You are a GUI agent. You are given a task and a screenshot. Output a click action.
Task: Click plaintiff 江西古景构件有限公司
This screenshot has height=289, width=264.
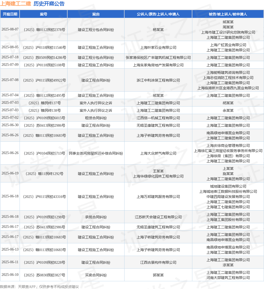click(158, 263)
